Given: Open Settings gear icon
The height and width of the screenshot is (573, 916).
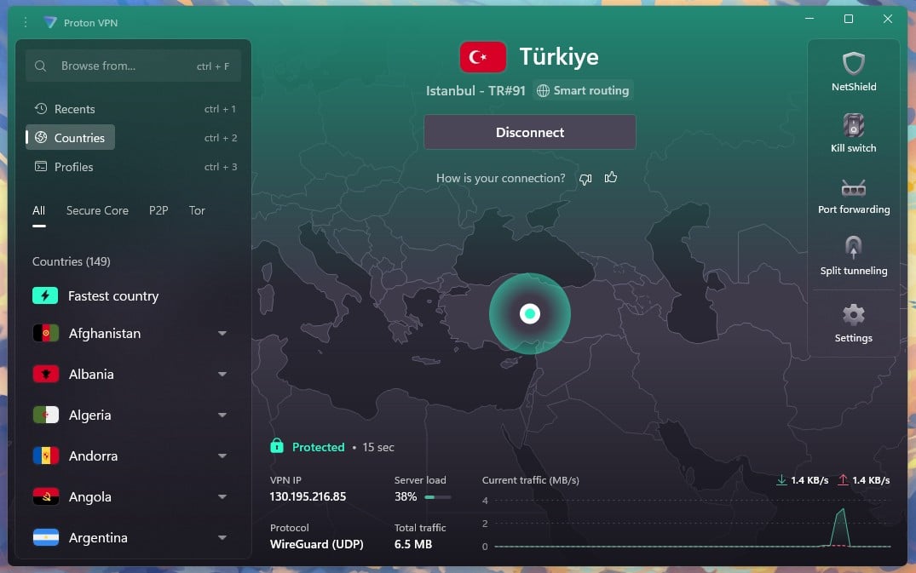Looking at the screenshot, I should 854,315.
